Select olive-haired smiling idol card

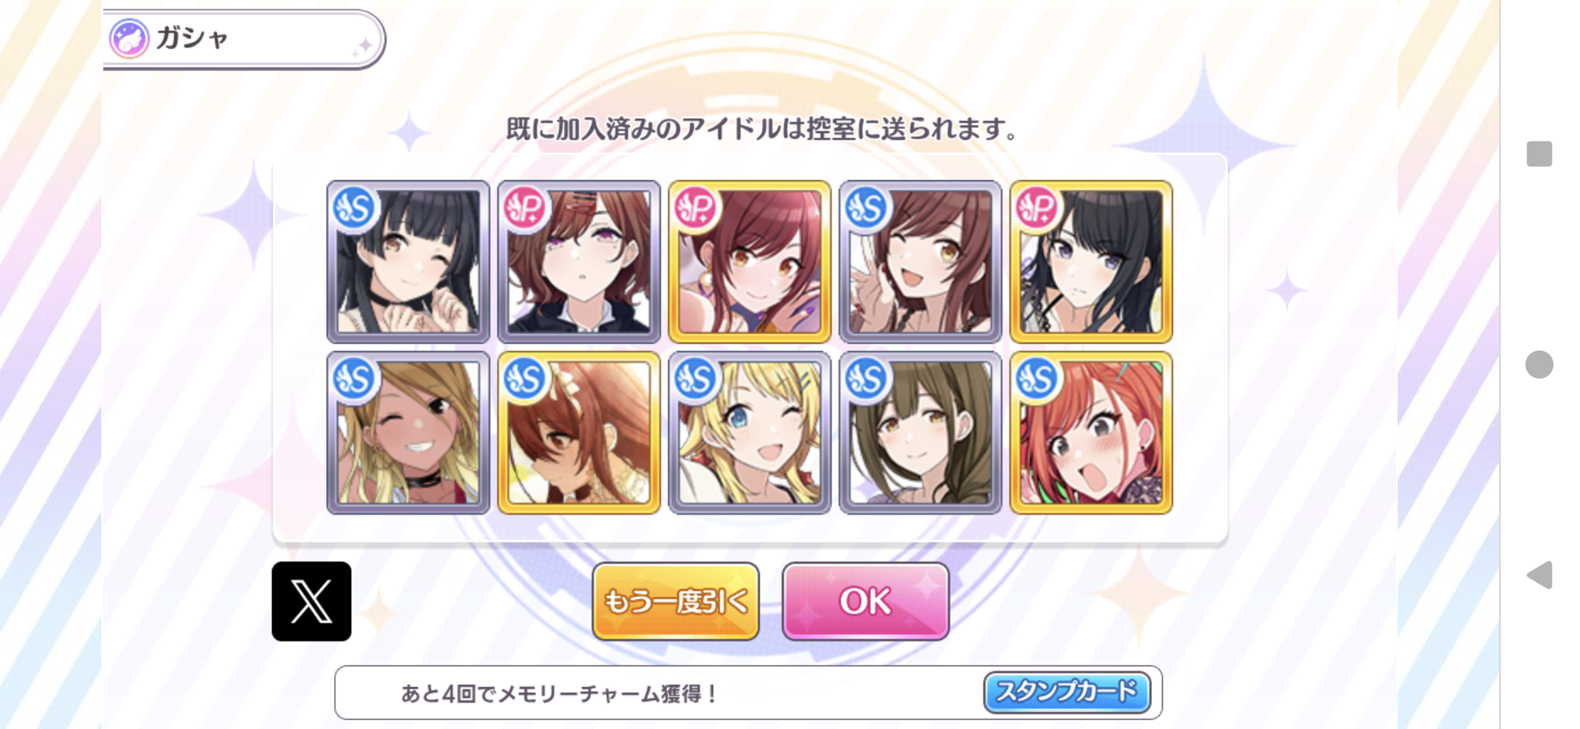[921, 432]
